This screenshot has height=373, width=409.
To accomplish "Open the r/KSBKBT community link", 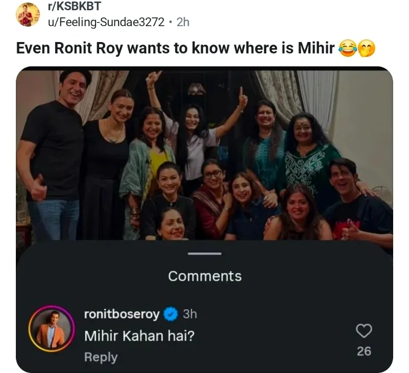I will pos(74,6).
